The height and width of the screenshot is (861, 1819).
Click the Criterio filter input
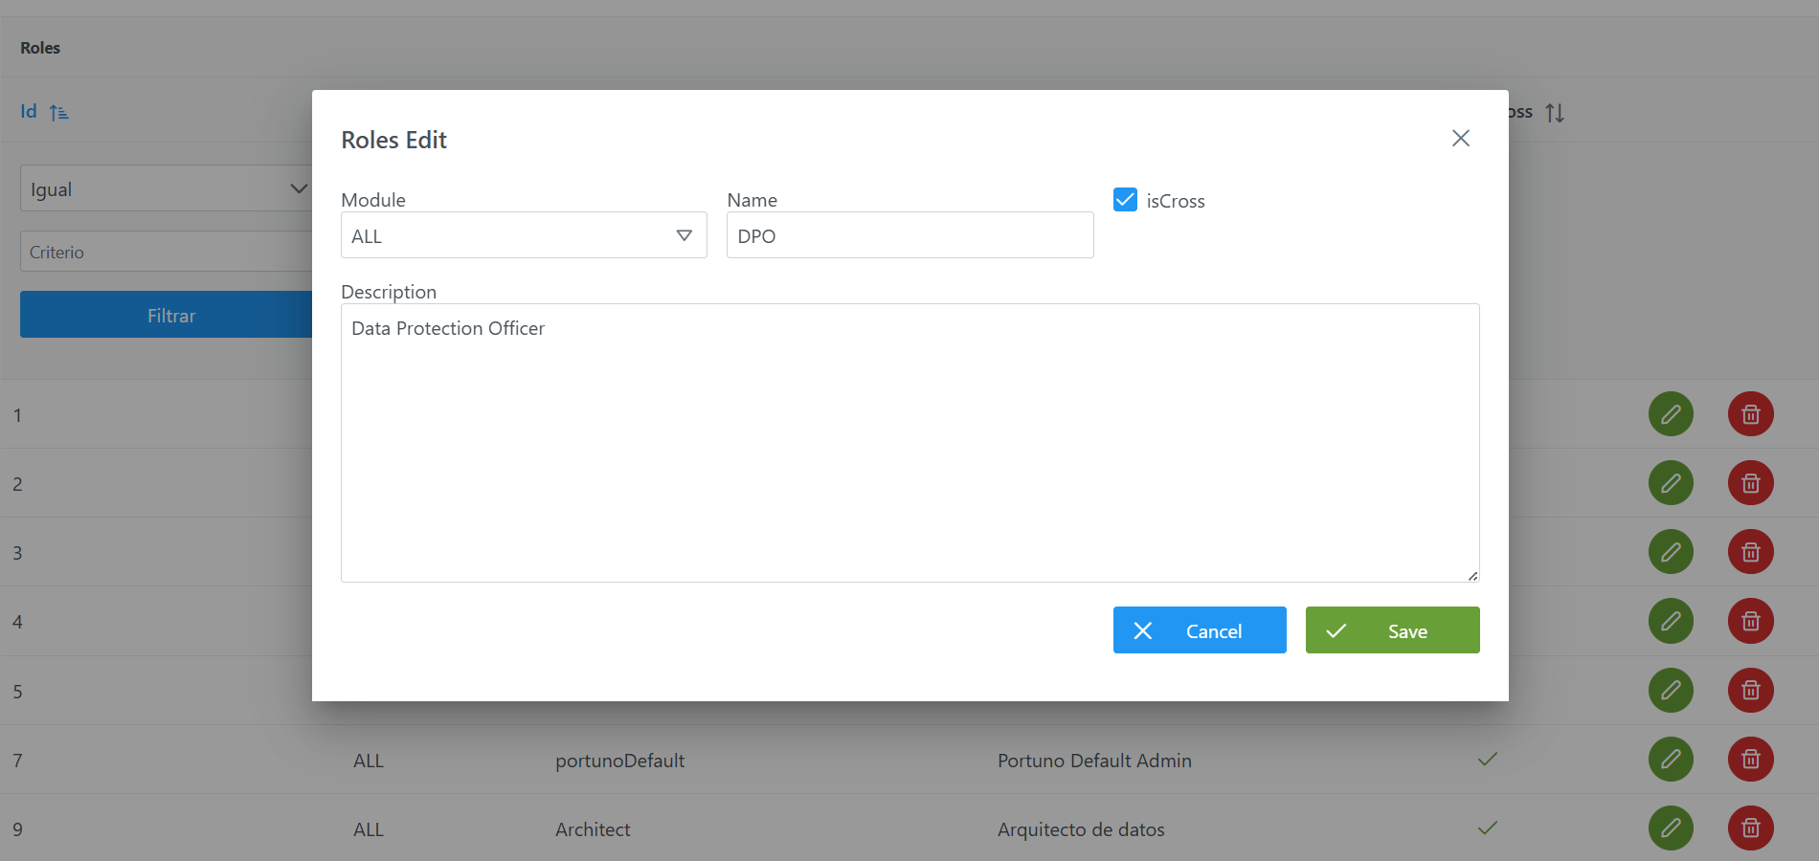(x=168, y=252)
